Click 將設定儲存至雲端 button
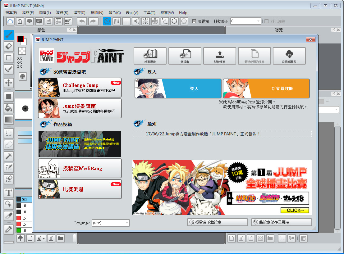Viewport: 344px width, 254px height. 282,222
